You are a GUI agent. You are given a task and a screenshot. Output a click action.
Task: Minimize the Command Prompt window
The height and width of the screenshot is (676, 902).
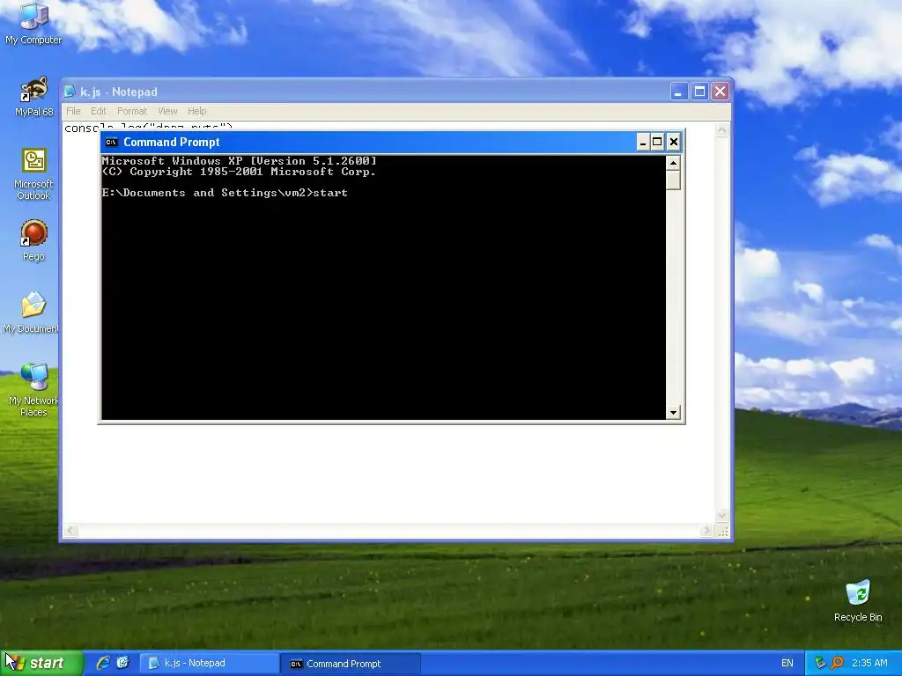click(x=642, y=142)
